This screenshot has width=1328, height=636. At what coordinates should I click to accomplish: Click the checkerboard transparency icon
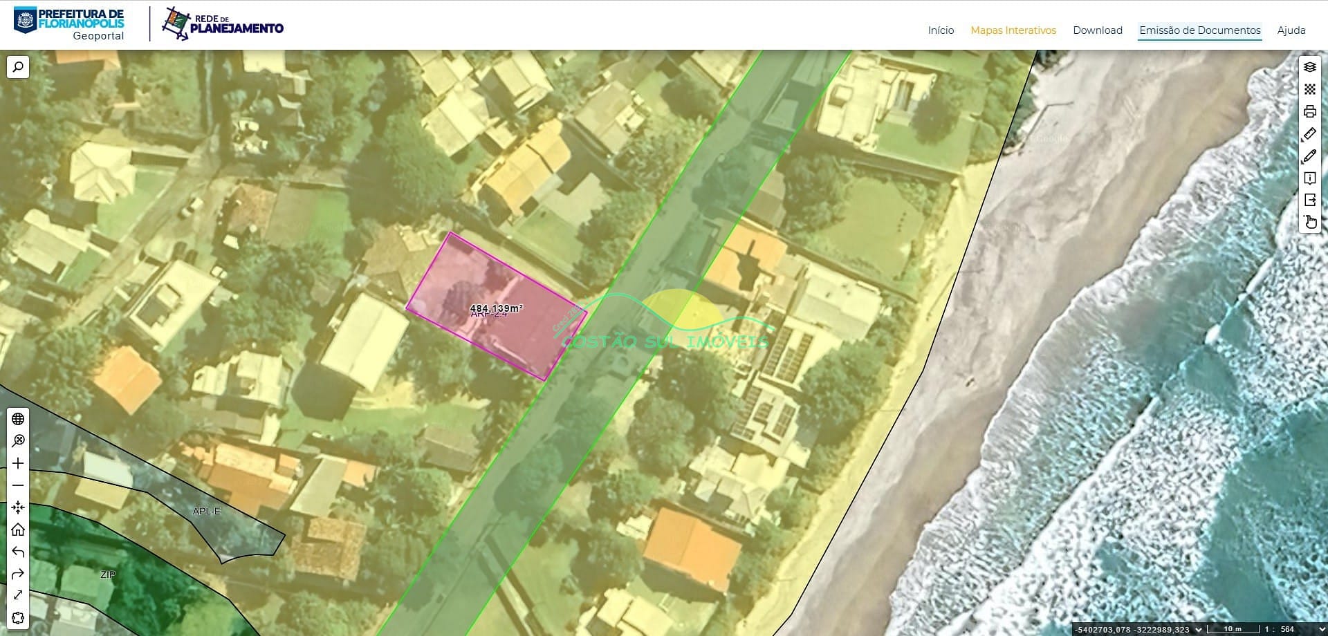click(x=1309, y=89)
